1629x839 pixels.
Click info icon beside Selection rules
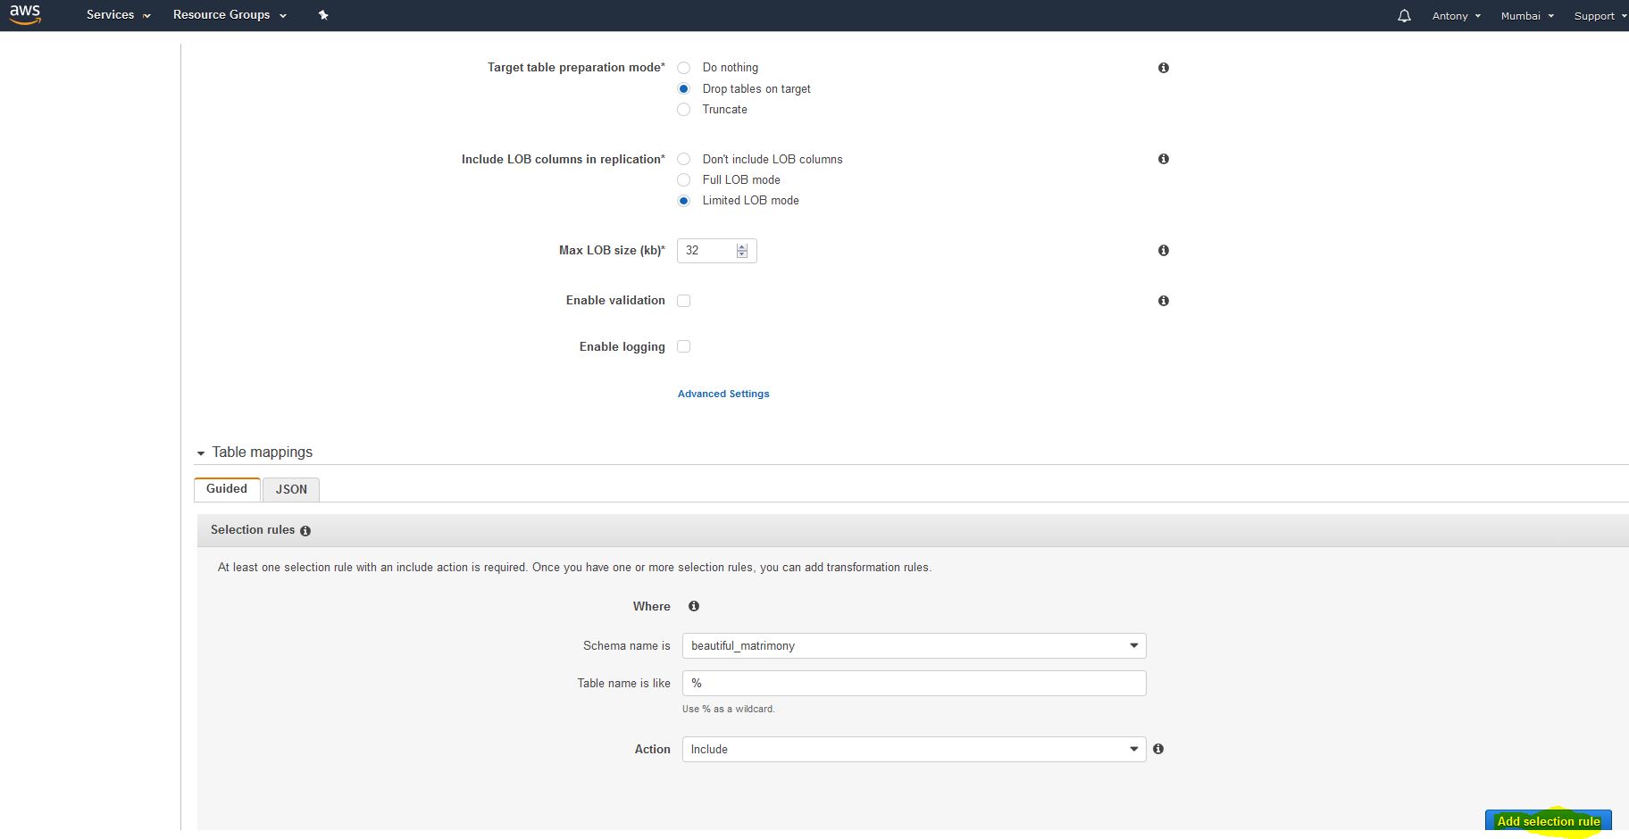pos(305,531)
